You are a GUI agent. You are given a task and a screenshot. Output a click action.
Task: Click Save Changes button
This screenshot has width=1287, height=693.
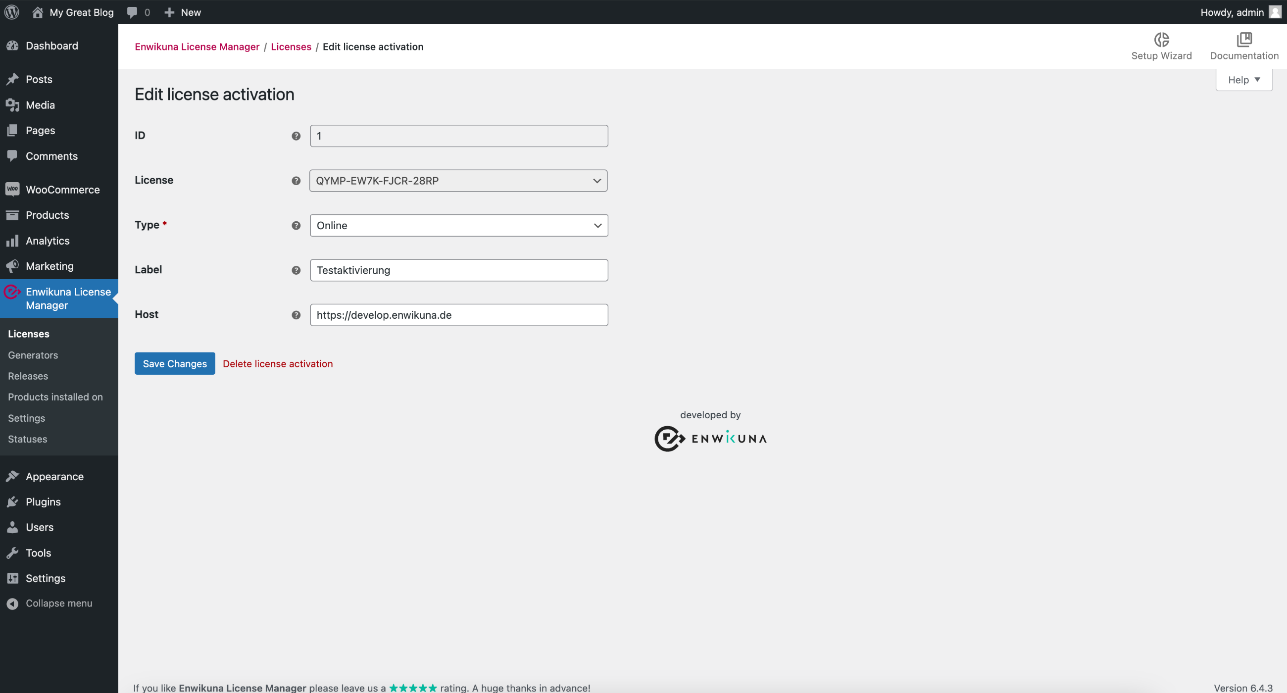click(175, 363)
